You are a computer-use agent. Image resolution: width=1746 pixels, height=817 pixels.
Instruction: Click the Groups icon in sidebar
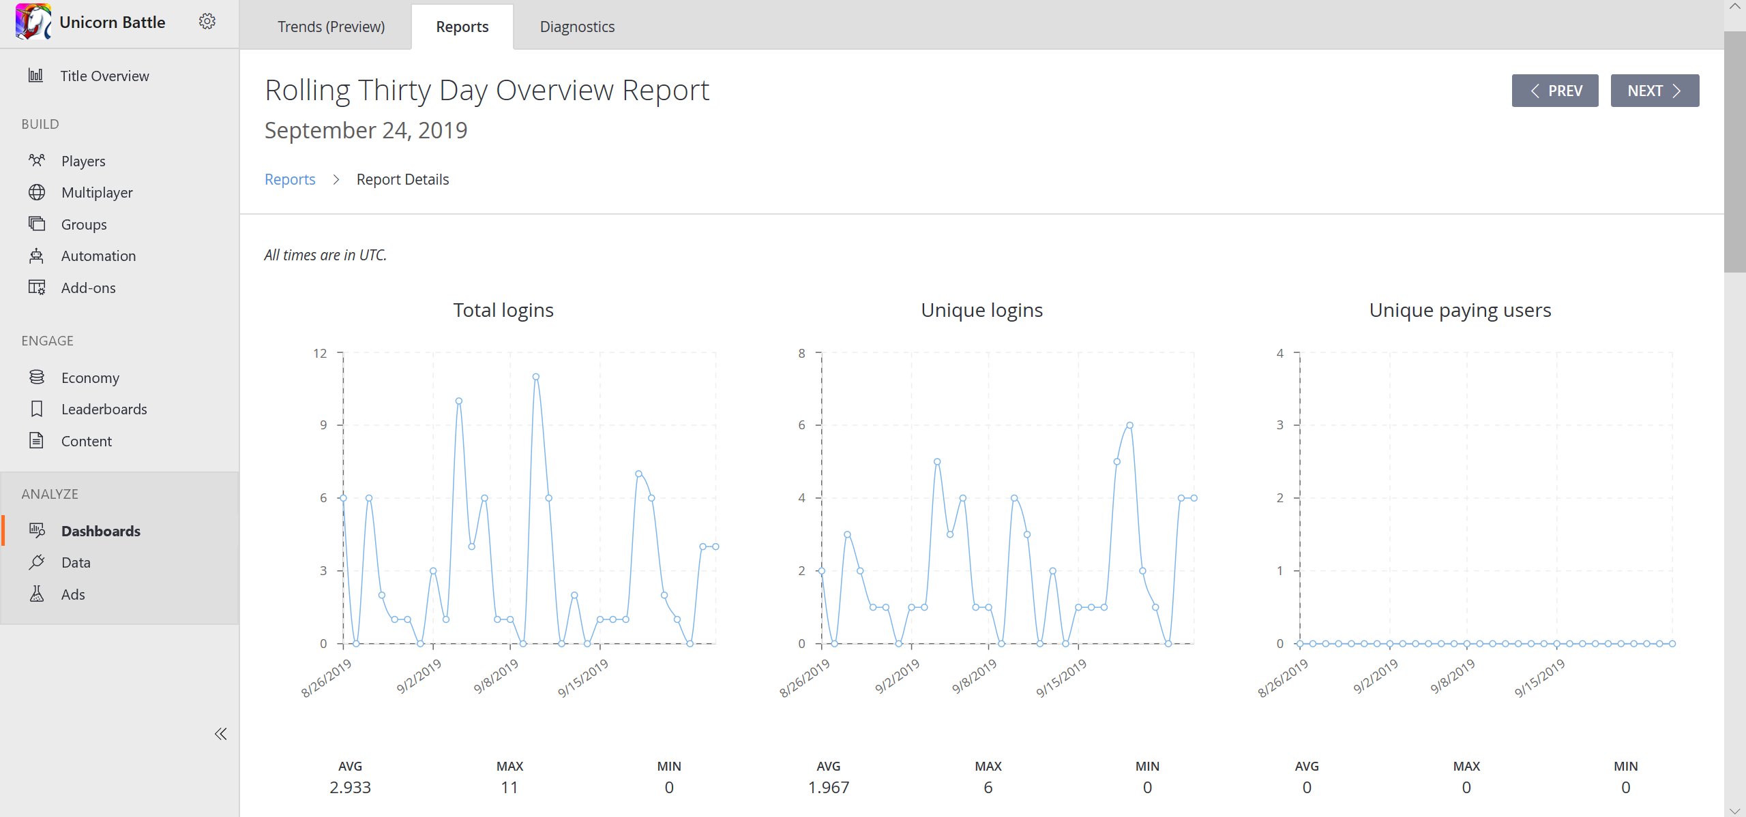point(37,223)
